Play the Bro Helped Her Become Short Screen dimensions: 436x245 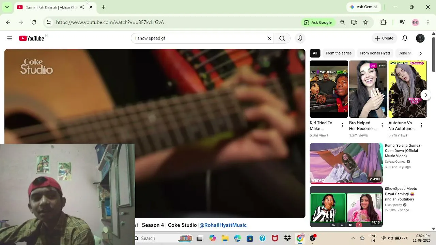368,89
